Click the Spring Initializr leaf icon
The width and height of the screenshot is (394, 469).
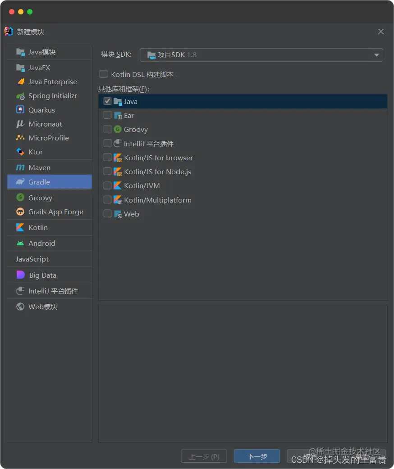click(x=20, y=96)
